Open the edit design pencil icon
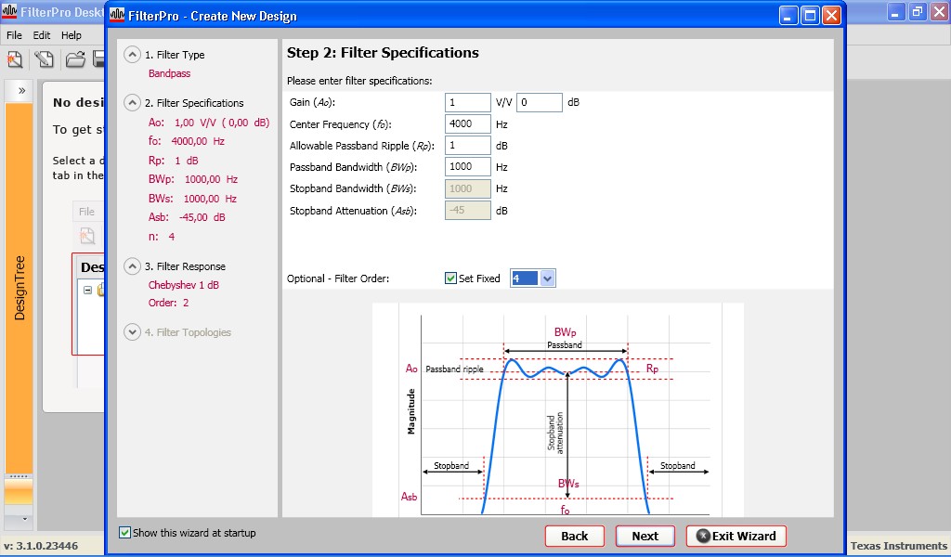This screenshot has height=557, width=951. tap(44, 58)
